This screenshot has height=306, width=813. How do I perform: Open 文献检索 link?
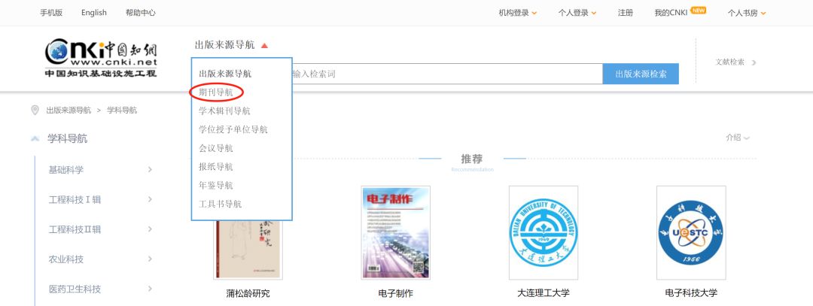(735, 62)
